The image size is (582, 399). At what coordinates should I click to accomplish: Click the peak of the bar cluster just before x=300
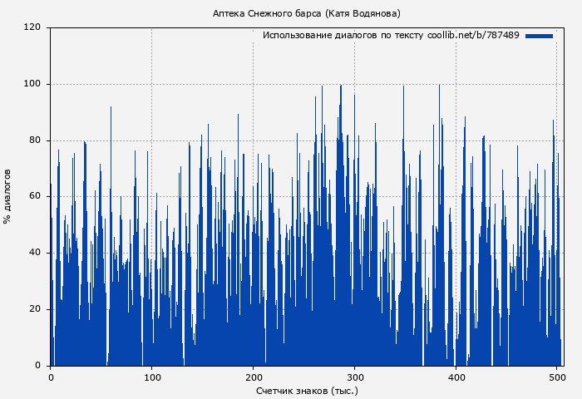[340, 86]
